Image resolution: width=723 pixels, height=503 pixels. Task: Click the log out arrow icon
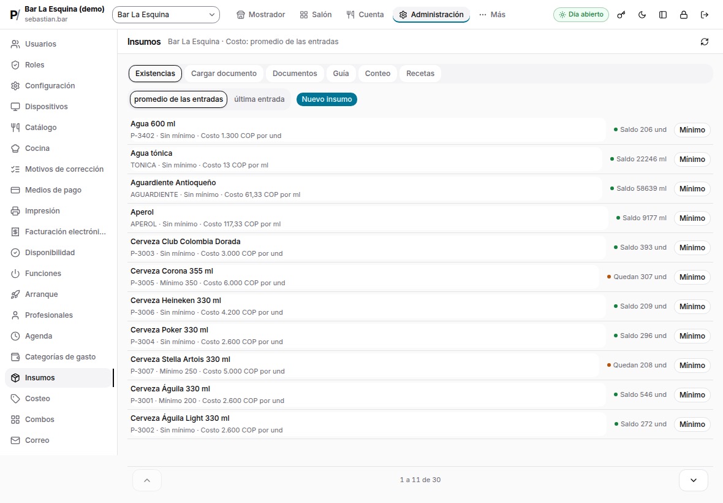click(x=704, y=15)
